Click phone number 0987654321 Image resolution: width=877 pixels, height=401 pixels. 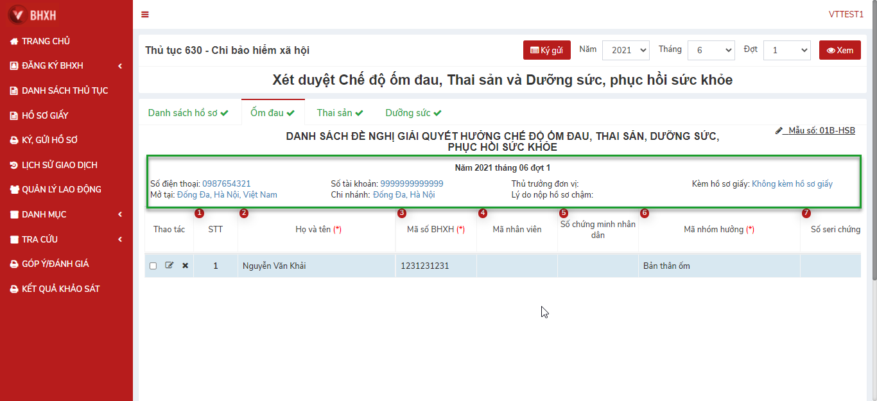point(227,184)
